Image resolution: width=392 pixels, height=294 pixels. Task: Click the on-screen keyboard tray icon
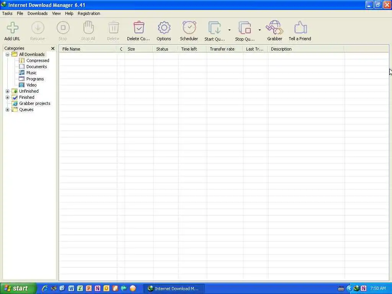(341, 289)
